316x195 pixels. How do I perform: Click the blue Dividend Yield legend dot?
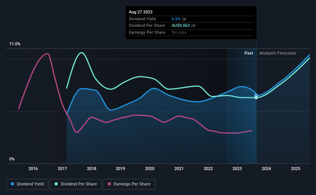[12, 184]
